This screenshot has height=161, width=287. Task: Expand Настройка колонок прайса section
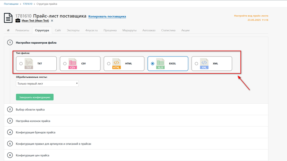pos(136,121)
